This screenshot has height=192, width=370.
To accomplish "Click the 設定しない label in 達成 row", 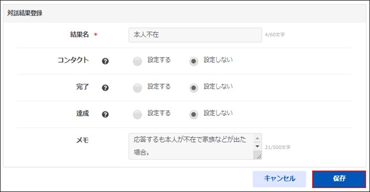I will pyautogui.click(x=218, y=113).
